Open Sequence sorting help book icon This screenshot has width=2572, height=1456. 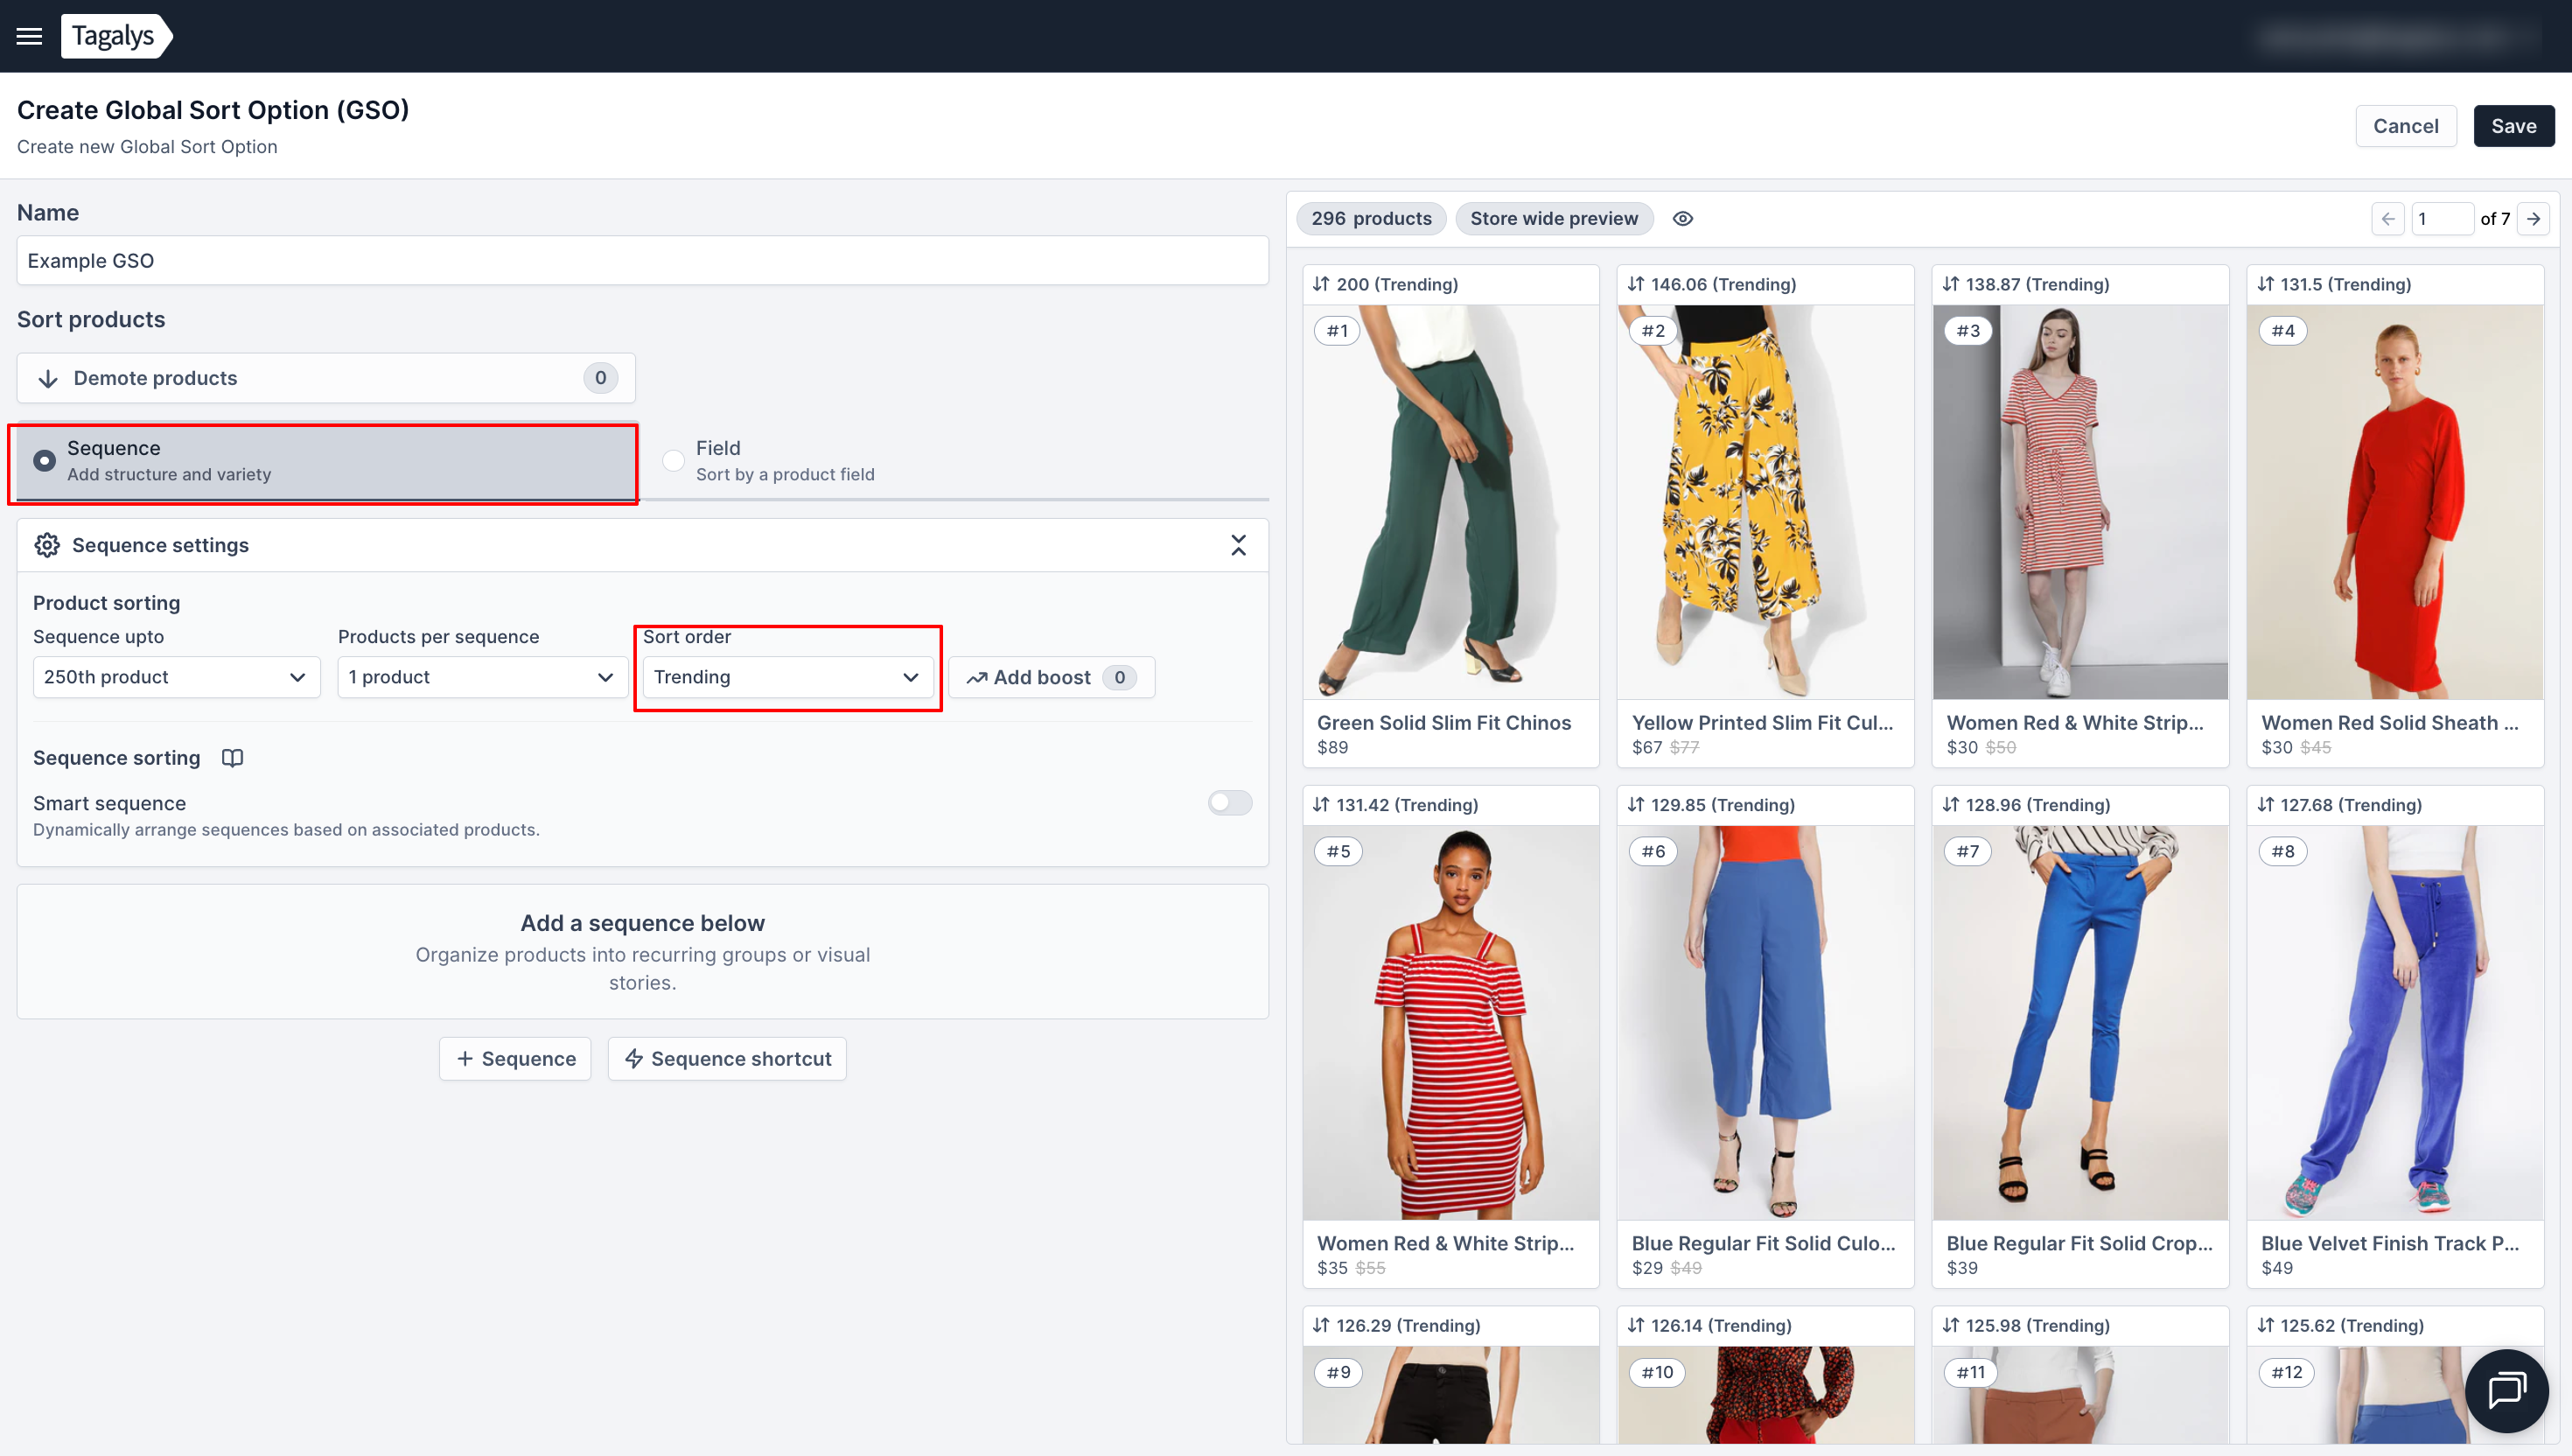(x=232, y=758)
